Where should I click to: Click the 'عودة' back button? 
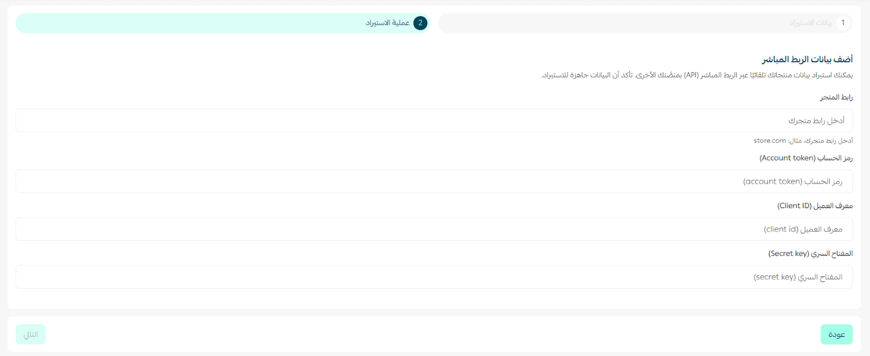pos(836,334)
